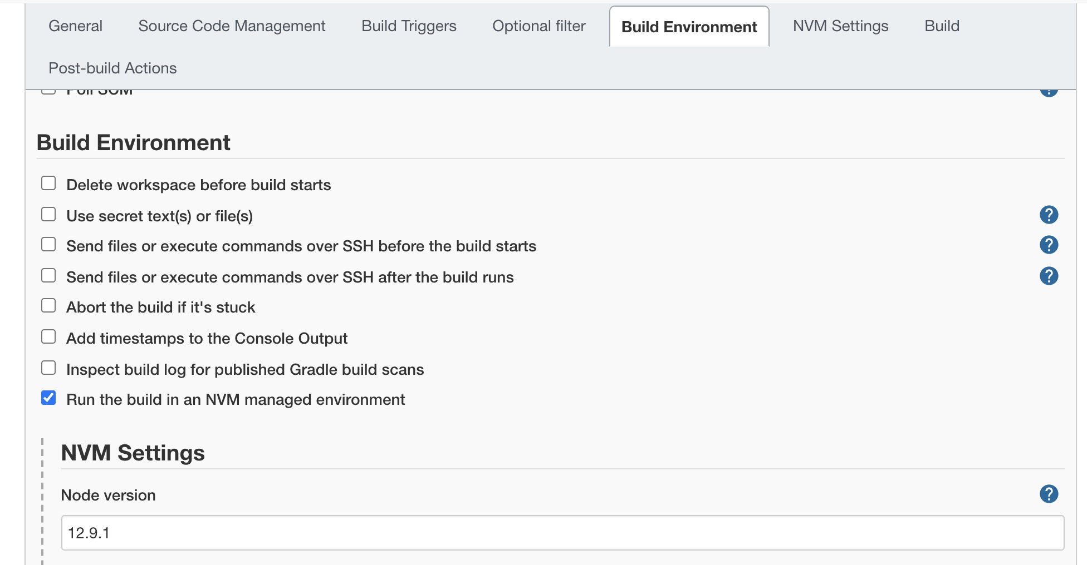Viewport: 1087px width, 565px height.
Task: Select the Optional filter tab
Action: pos(538,26)
